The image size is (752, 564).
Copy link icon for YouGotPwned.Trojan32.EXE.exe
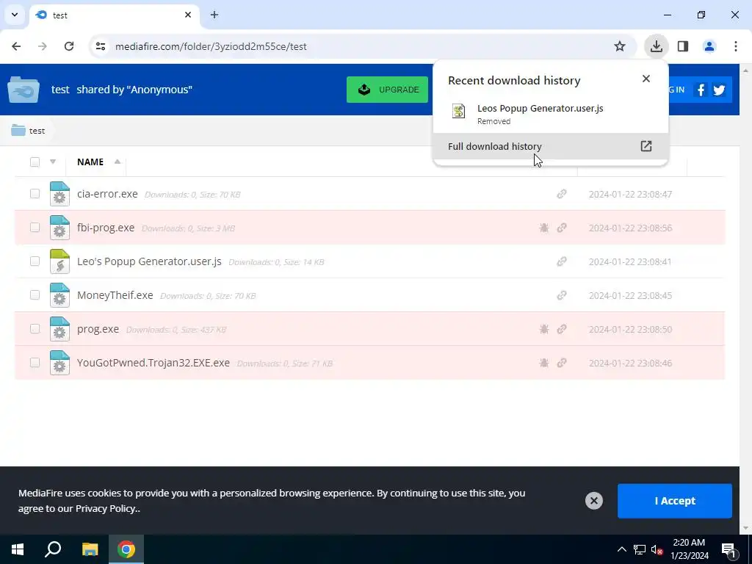(x=562, y=363)
